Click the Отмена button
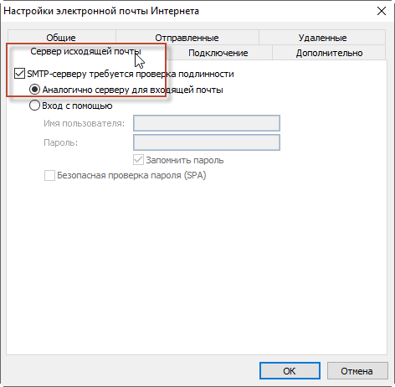Screen dimensions: 395x387 click(x=357, y=371)
